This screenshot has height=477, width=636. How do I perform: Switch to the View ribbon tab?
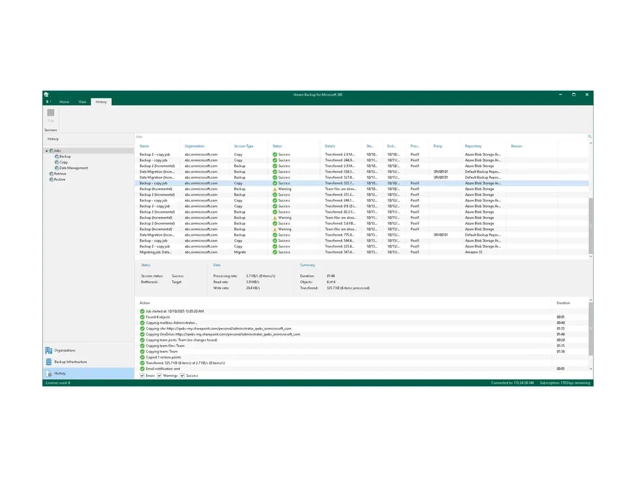click(82, 102)
